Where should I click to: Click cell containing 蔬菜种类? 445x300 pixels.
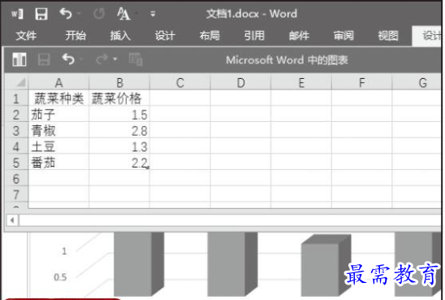(58, 98)
